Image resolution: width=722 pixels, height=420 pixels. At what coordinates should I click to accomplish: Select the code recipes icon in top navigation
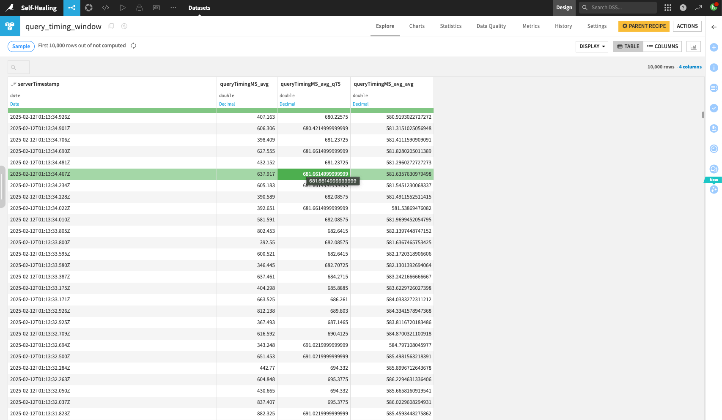pyautogui.click(x=105, y=8)
